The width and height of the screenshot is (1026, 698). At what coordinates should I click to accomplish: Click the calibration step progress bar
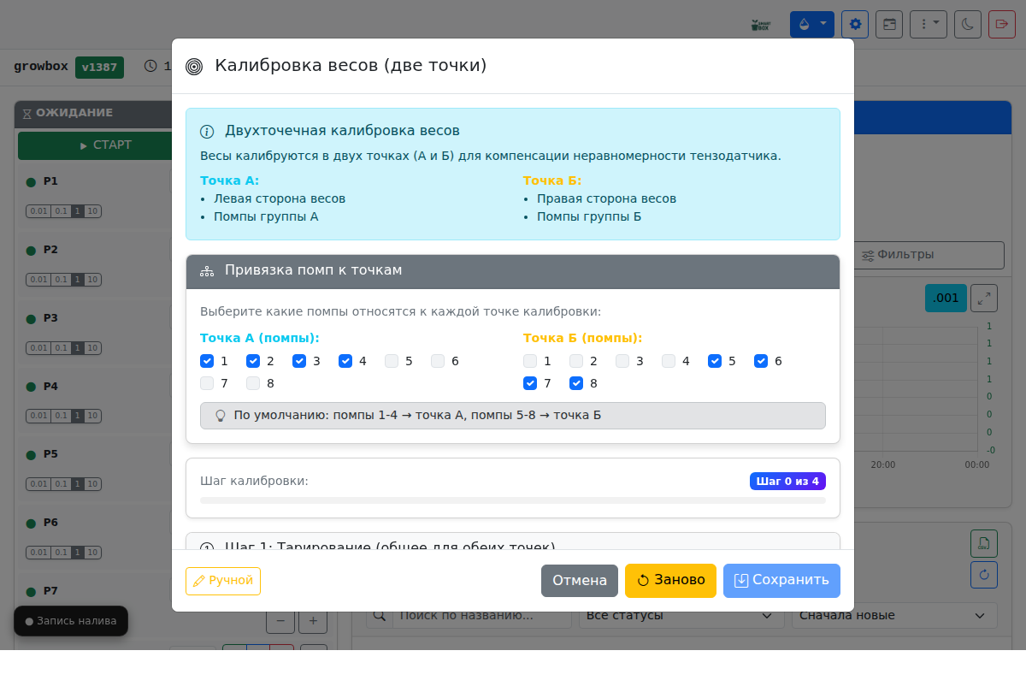513,500
